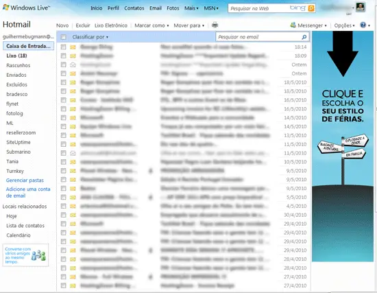This screenshot has height=293, width=377.
Task: Expand the MSN menu
Action: pyautogui.click(x=211, y=8)
